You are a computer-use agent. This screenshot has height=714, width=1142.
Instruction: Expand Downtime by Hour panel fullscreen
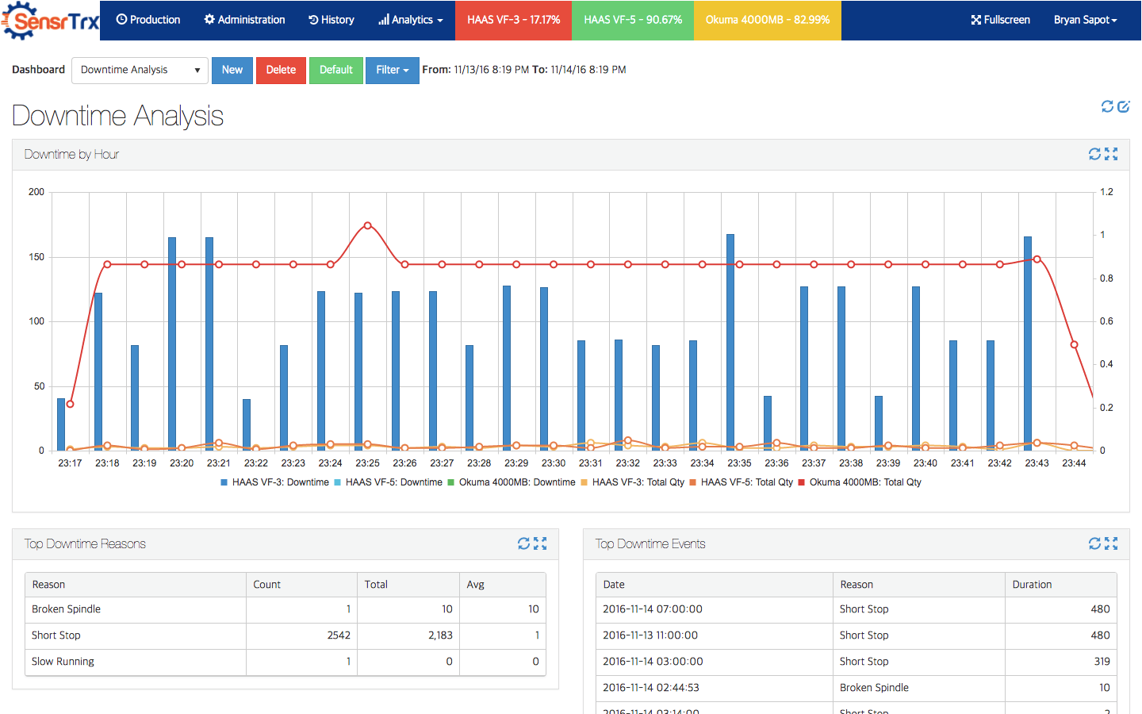(x=1111, y=154)
